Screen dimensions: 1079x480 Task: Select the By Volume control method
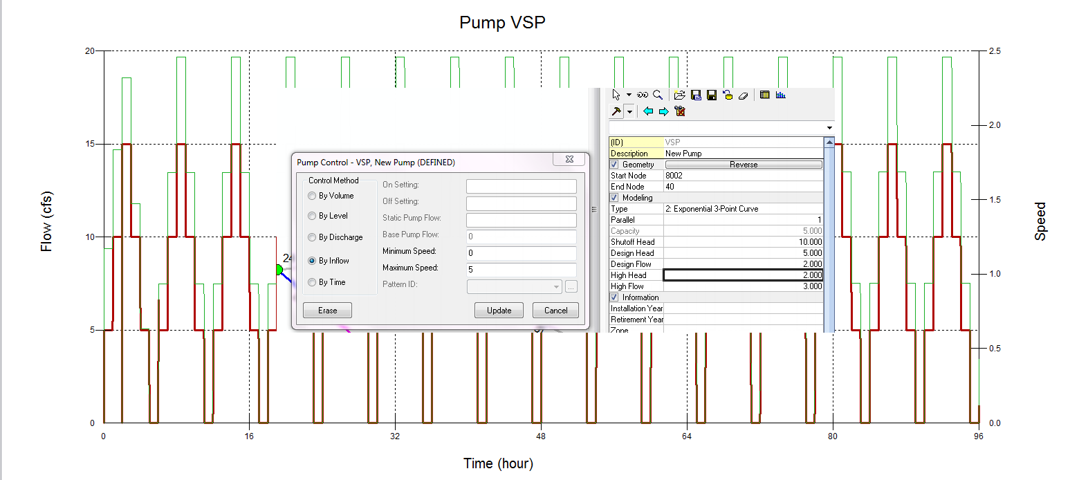[313, 196]
